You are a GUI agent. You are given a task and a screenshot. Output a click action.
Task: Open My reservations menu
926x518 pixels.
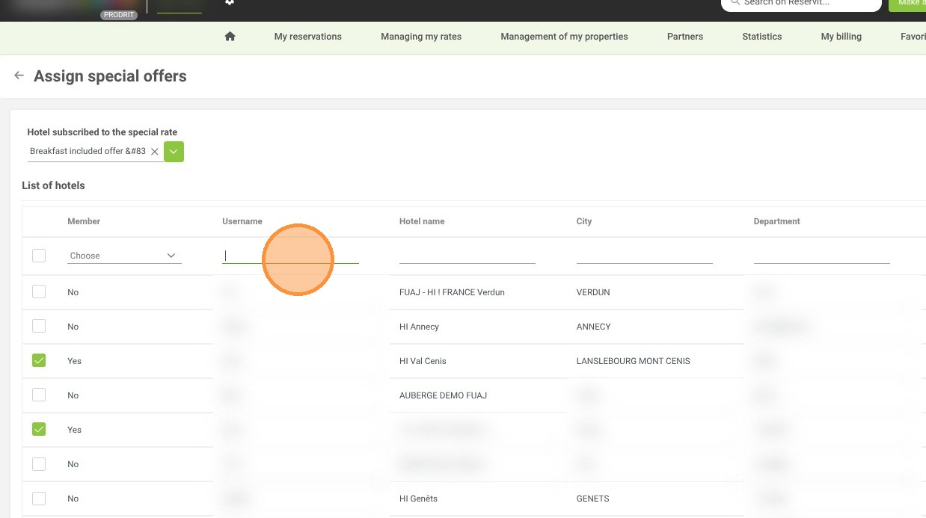307,36
